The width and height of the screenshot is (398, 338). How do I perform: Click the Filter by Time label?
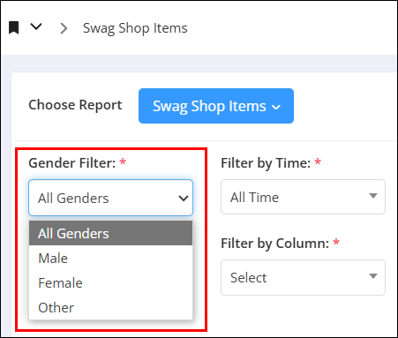click(x=266, y=163)
